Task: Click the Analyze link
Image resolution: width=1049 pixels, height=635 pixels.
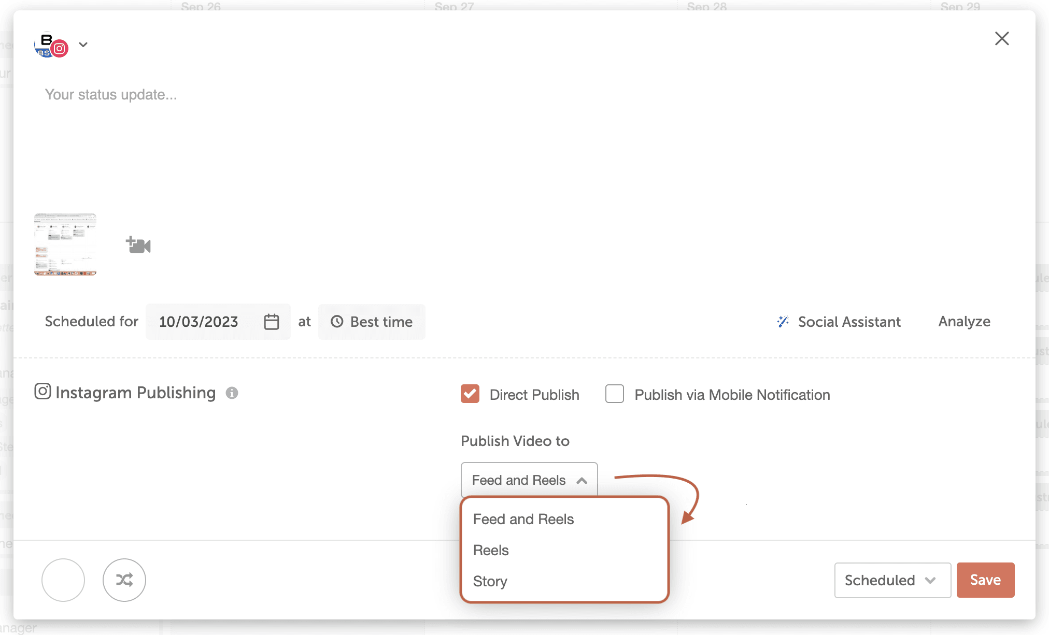Action: tap(964, 322)
